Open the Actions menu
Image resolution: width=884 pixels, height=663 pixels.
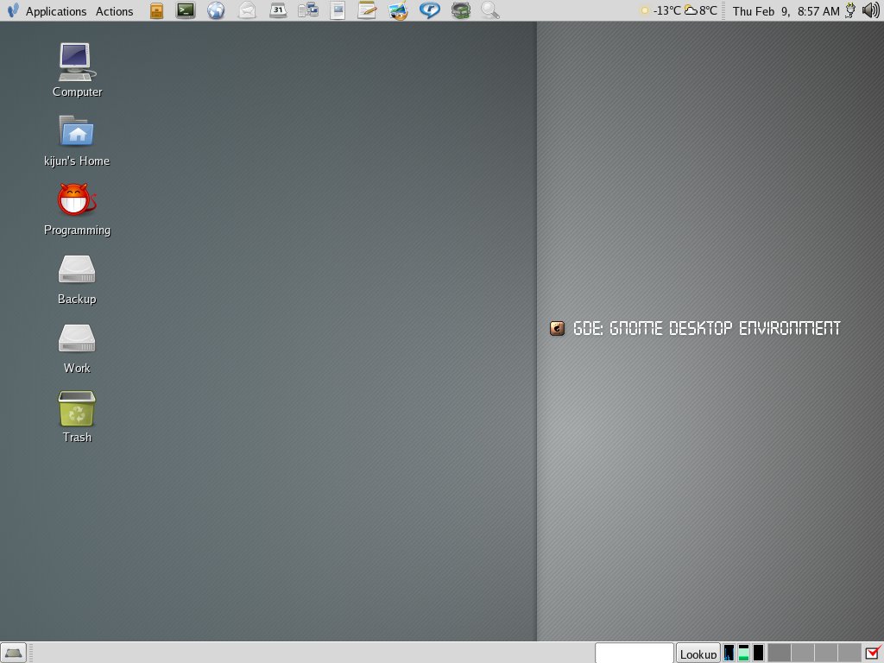pyautogui.click(x=115, y=11)
